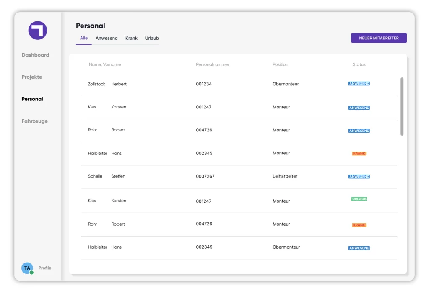This screenshot has height=296, width=429.
Task: Click Steffen Schelle's ANWESEND badge
Action: pyautogui.click(x=359, y=177)
